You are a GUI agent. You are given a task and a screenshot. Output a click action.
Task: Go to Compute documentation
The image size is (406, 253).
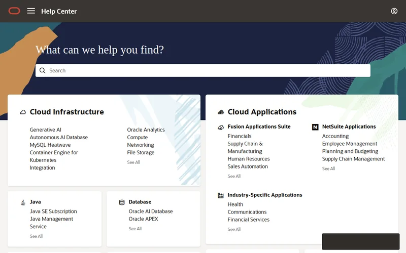click(x=137, y=137)
